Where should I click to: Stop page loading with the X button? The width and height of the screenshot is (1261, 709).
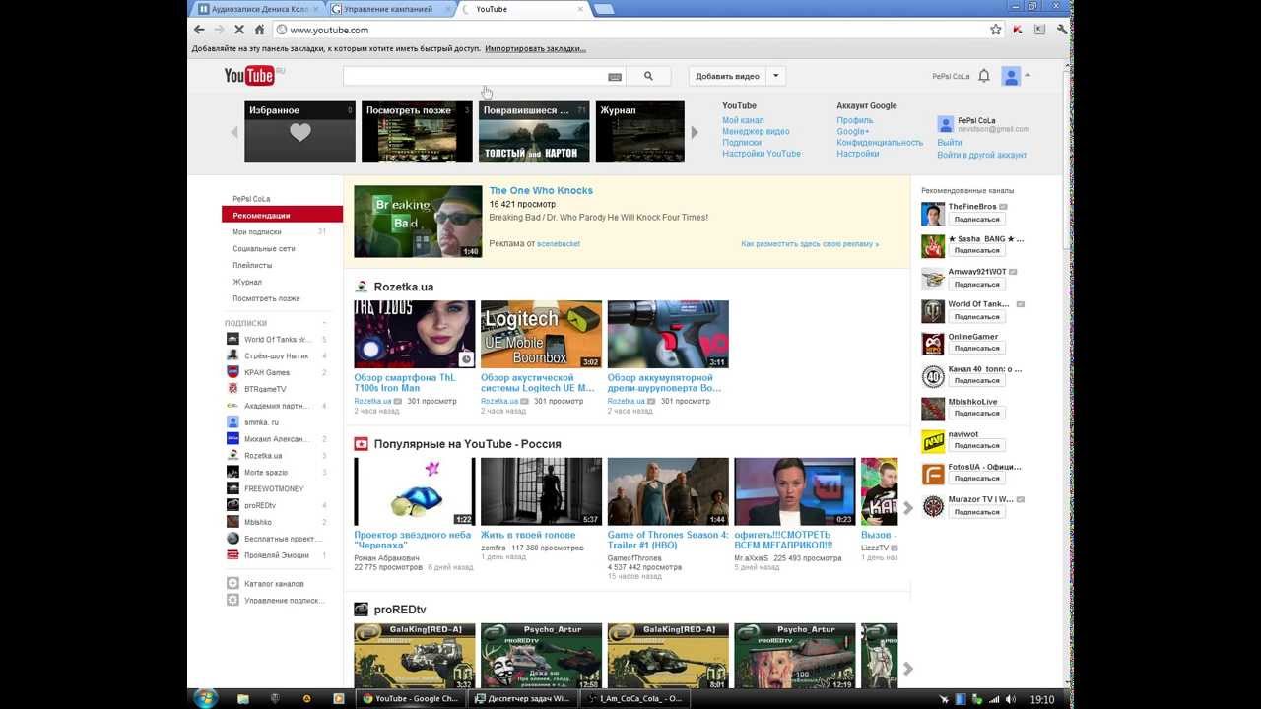click(x=239, y=30)
